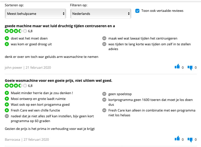This screenshot has width=201, height=147.
Task: Click star rating of Barrocasa's review
Action: coord(16,86)
